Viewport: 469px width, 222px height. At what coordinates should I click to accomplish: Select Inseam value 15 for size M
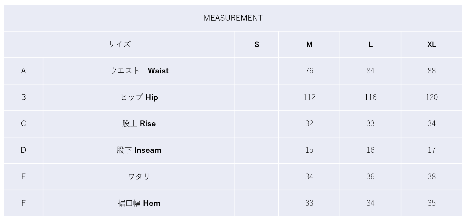click(309, 150)
